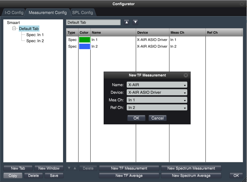Click the Default Tab name text field
The height and width of the screenshot is (182, 247).
coord(93,22)
